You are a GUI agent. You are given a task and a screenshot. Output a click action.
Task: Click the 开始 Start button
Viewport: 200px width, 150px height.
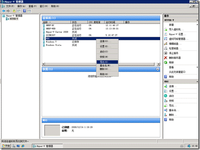tap(6, 146)
